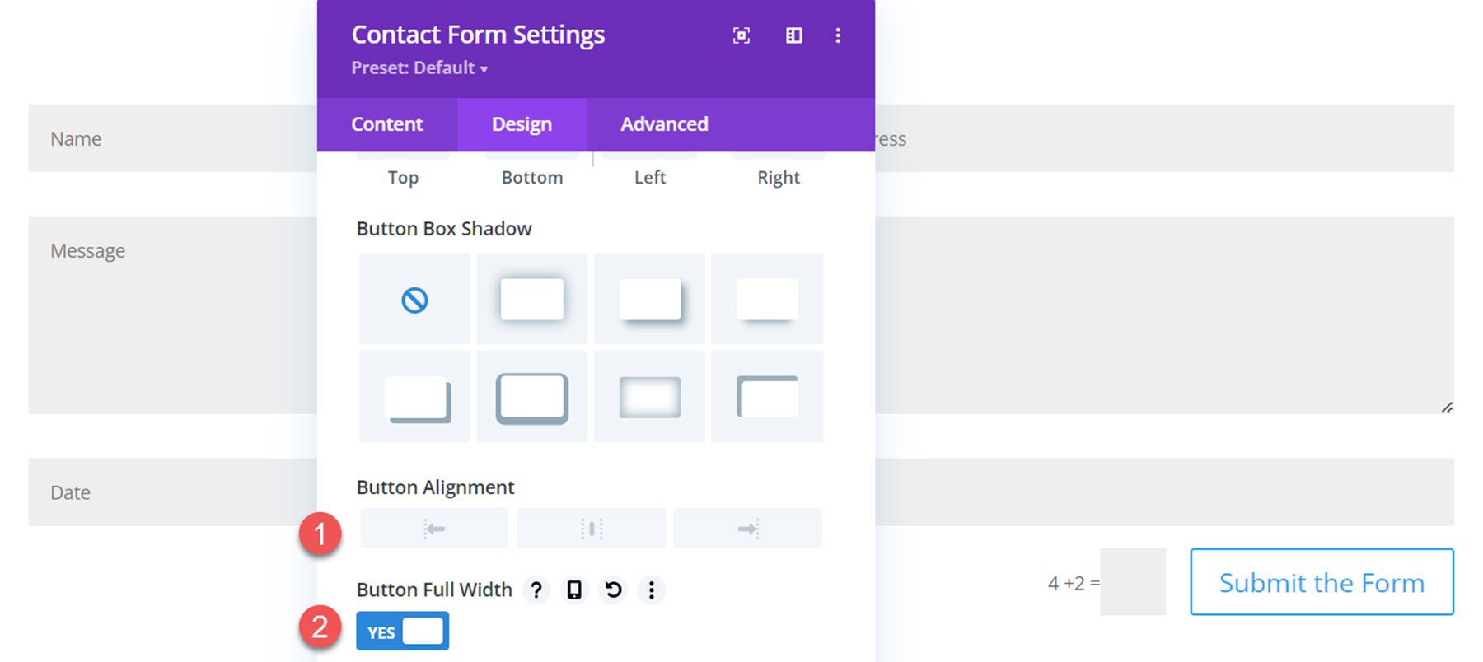
Task: Open the settings header three-dot menu
Action: [838, 35]
